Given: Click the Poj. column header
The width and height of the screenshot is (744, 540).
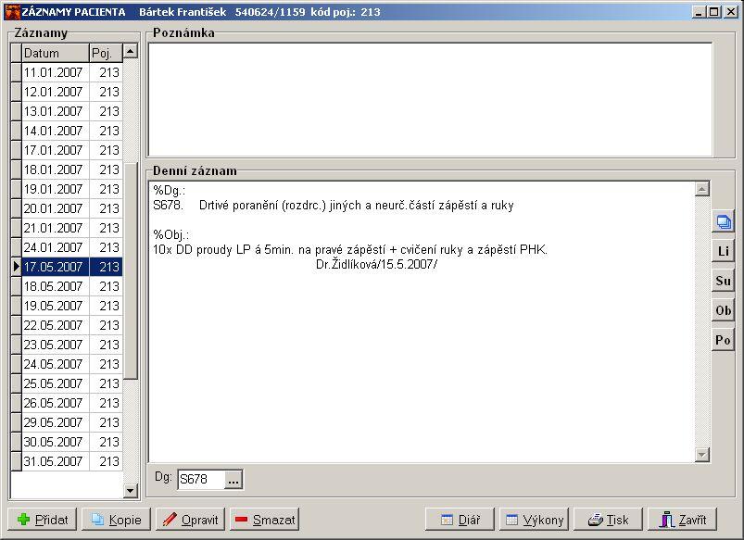Looking at the screenshot, I should click(106, 53).
